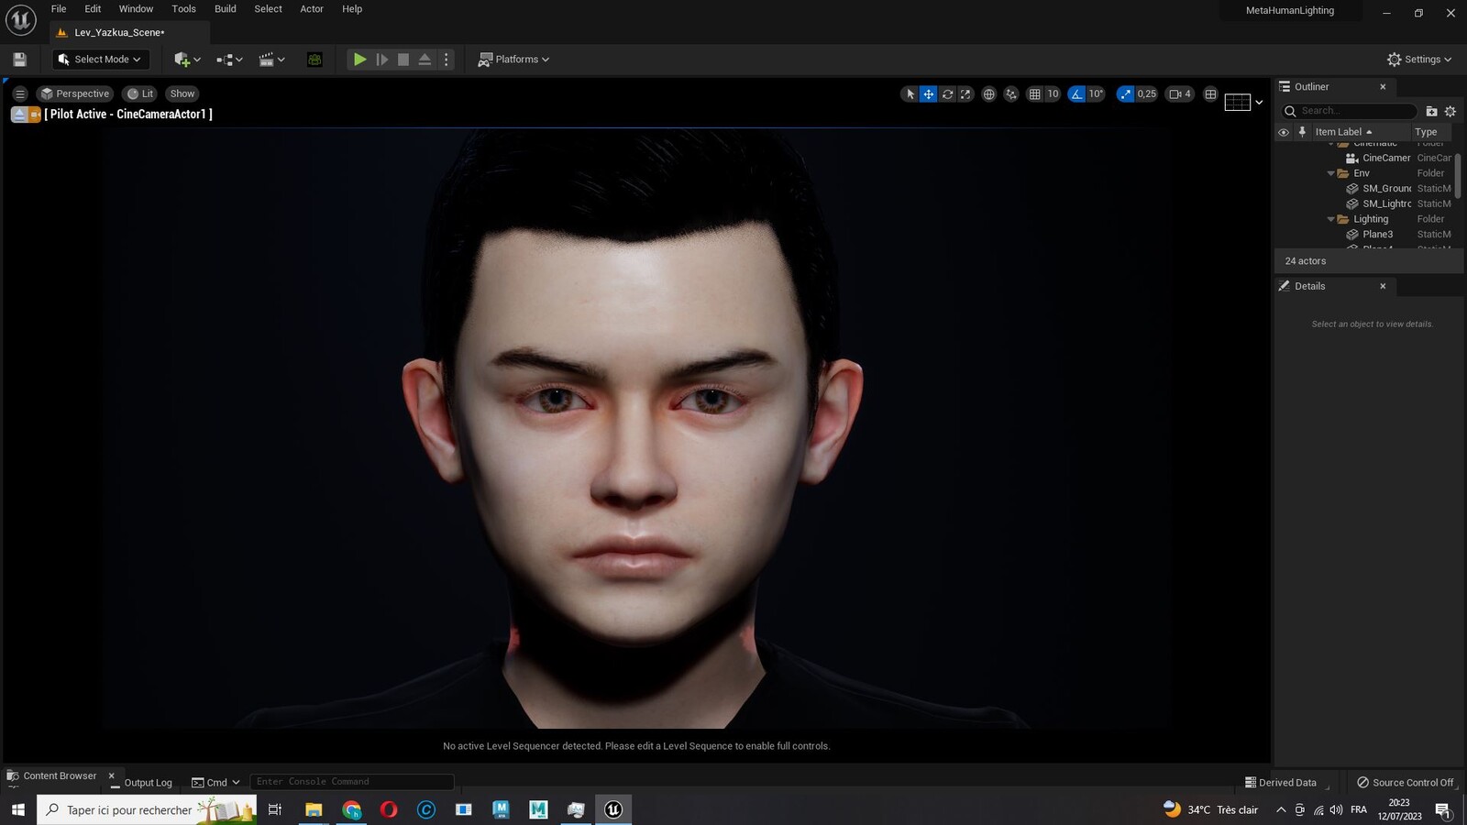Open the Lit view mode menu
The width and height of the screenshot is (1467, 825).
coord(140,93)
